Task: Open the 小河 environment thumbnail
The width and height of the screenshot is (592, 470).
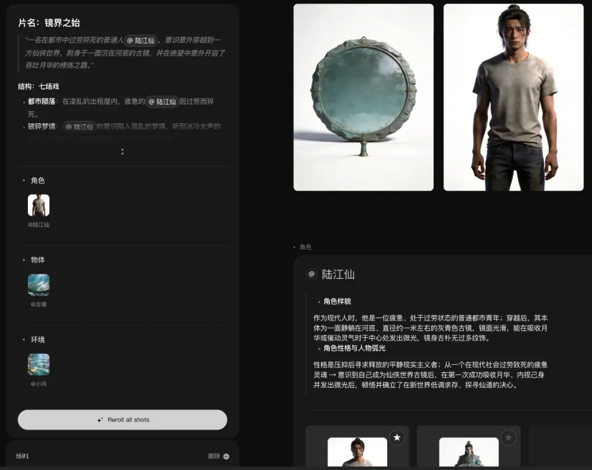Action: click(x=38, y=365)
